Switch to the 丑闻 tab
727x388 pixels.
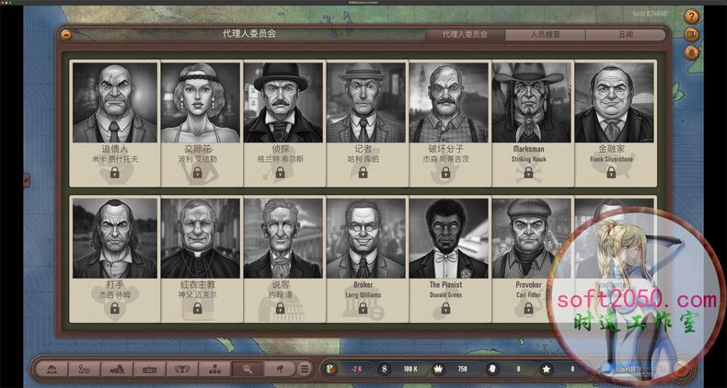click(624, 35)
